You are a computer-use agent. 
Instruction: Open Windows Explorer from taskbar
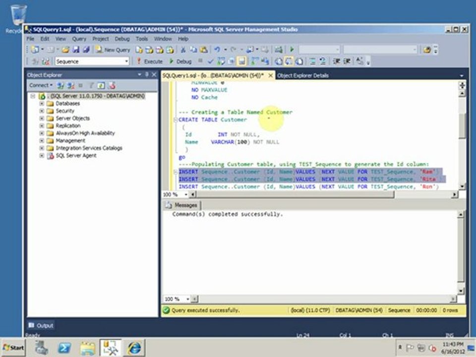pos(87,348)
